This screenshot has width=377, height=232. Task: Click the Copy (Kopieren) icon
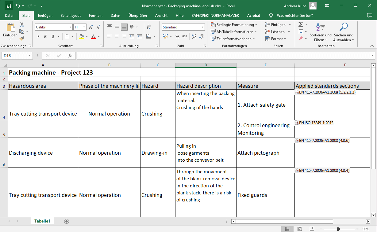tap(21, 31)
